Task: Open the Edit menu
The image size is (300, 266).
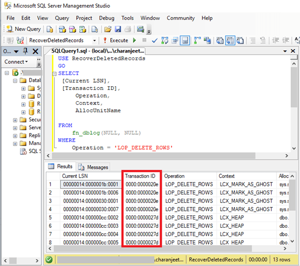Action: 26,18
